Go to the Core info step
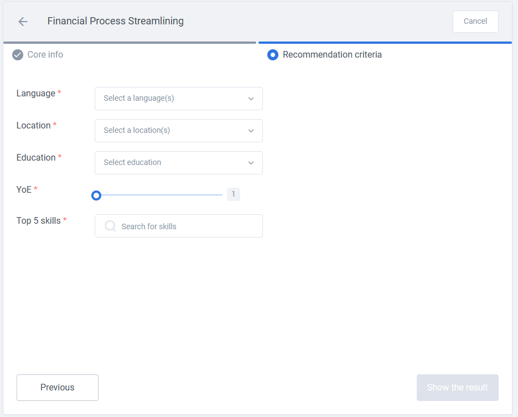Screen dimensions: 518x417 coord(45,55)
